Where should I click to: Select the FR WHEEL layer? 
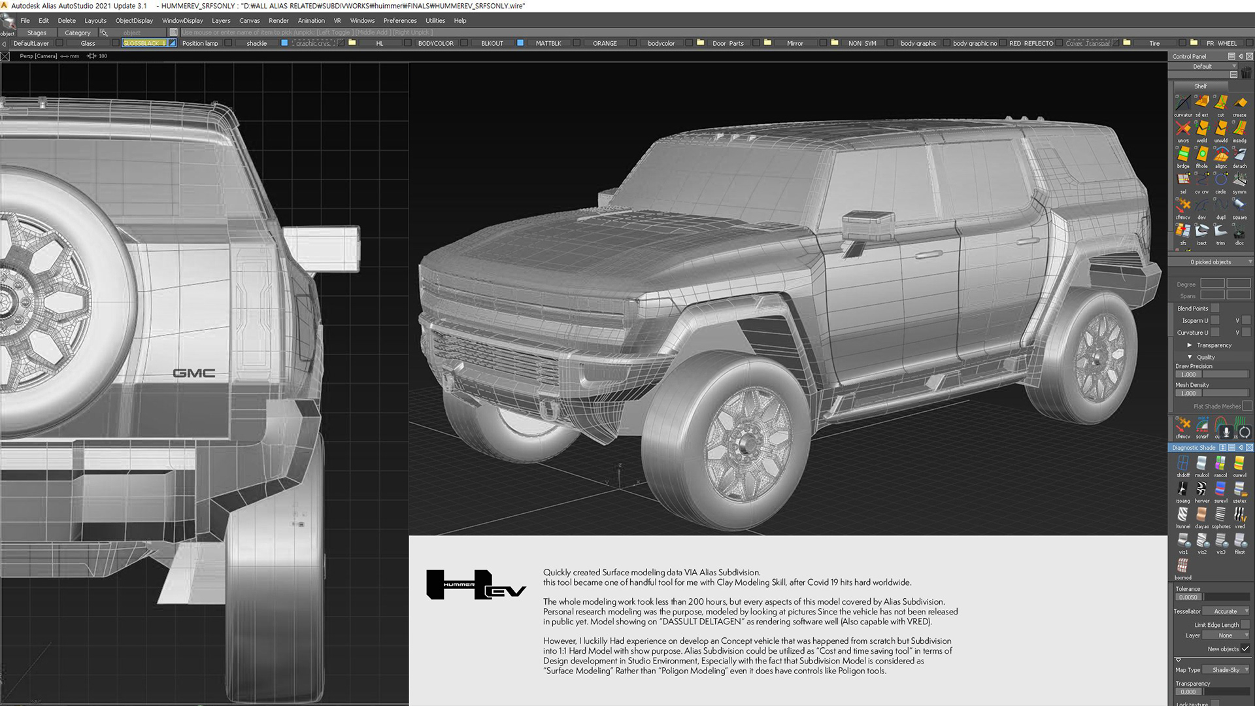(1221, 43)
